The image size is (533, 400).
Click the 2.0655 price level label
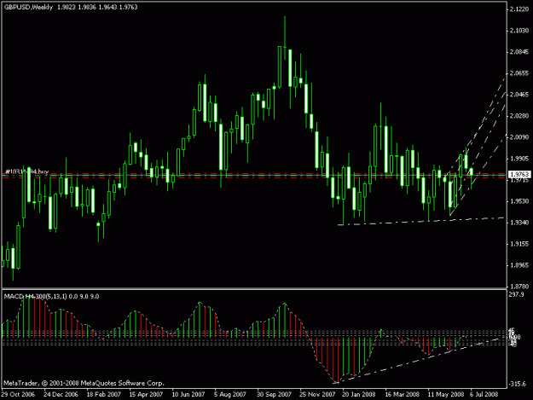coord(519,73)
